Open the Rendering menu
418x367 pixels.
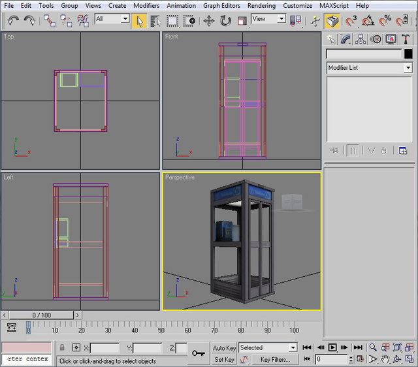[x=261, y=5]
